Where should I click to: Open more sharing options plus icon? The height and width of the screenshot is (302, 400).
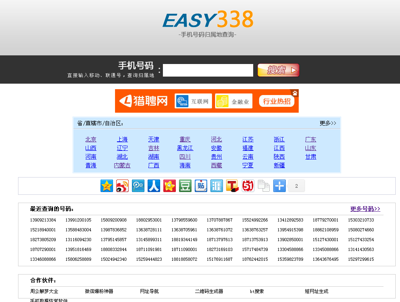tap(279, 186)
